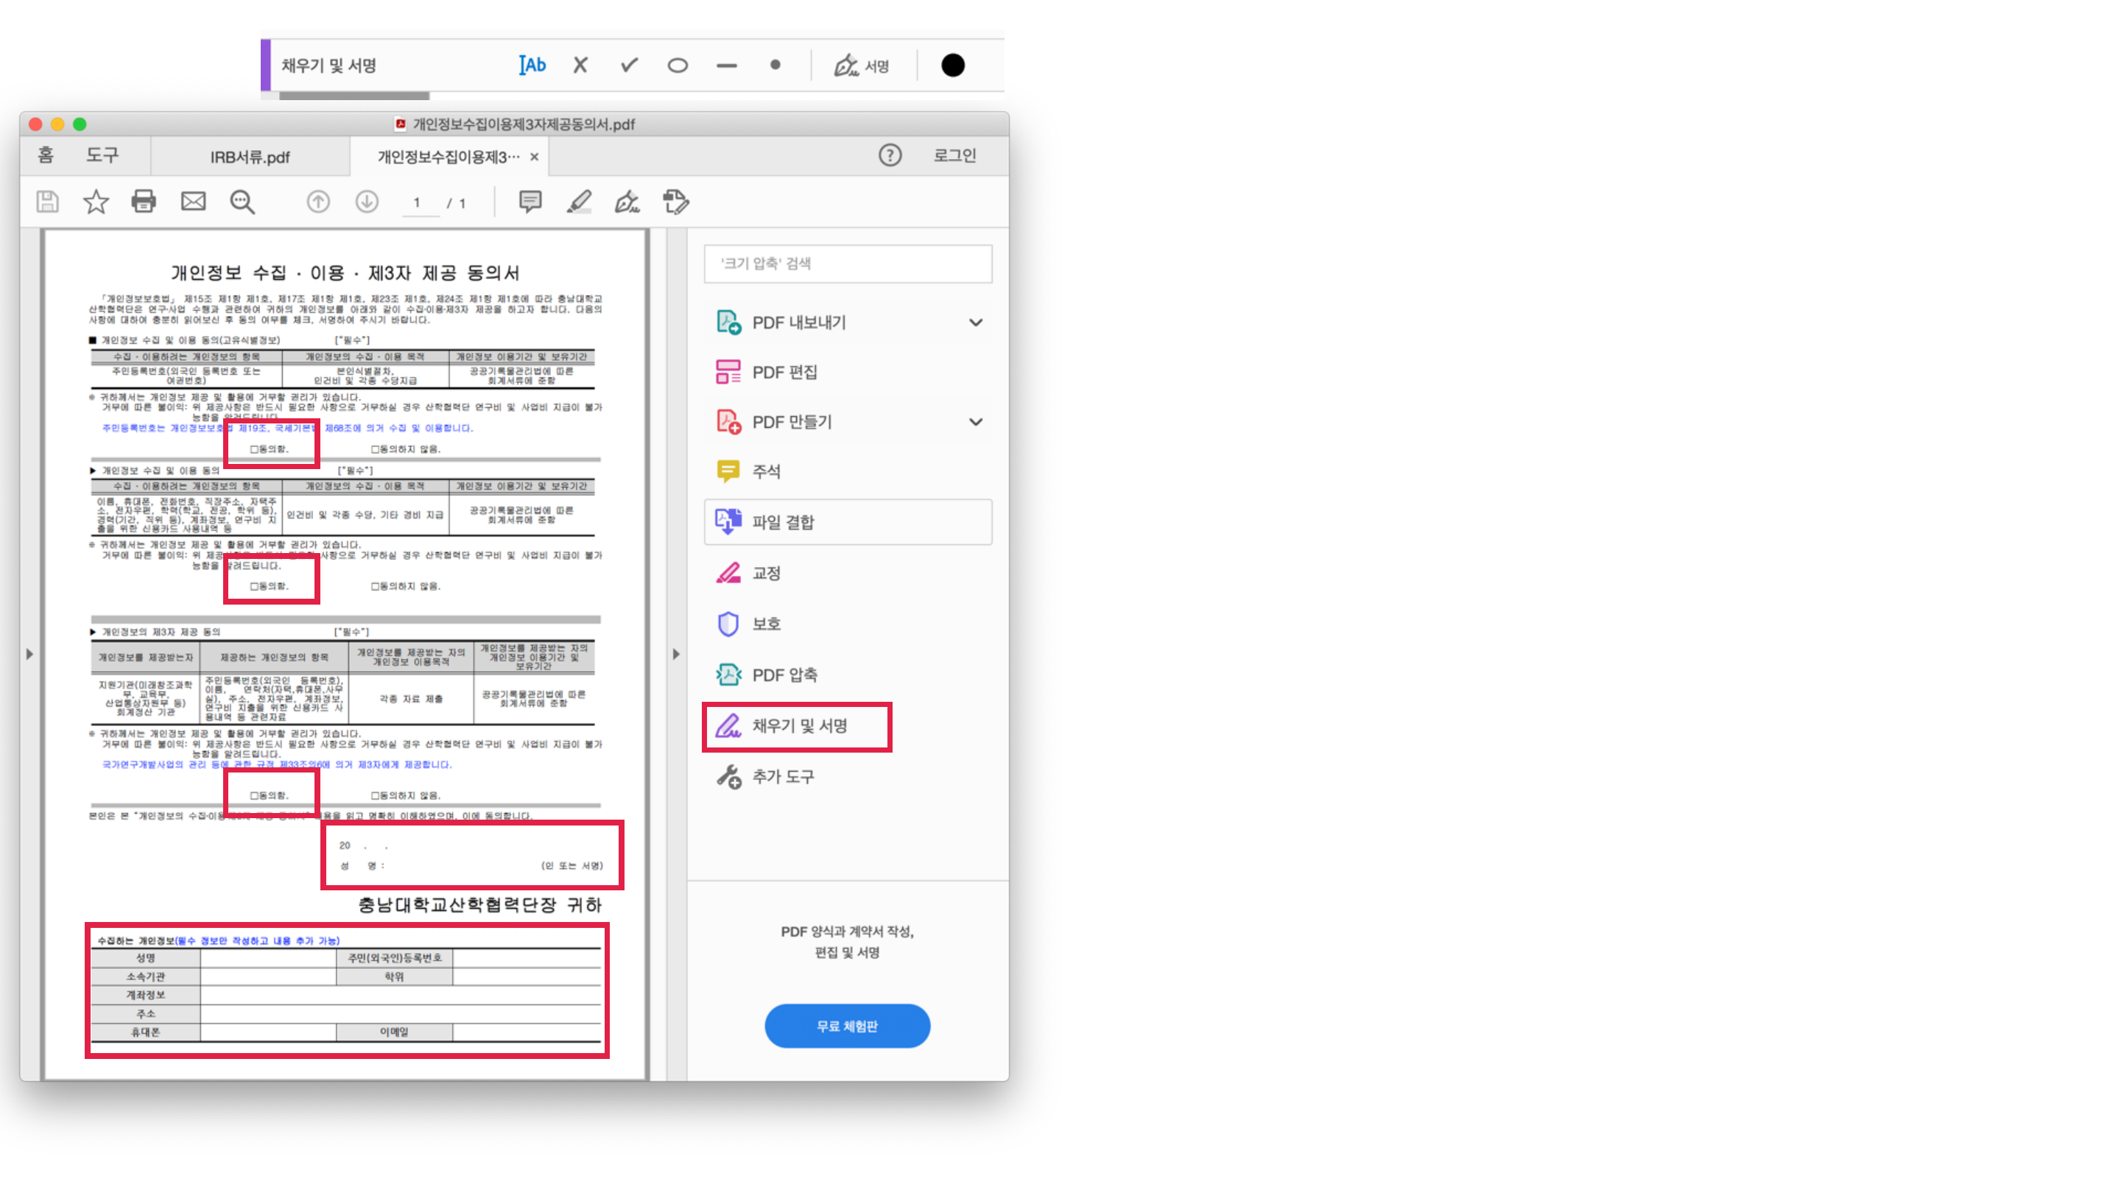This screenshot has height=1193, width=2121.
Task: Open the zoom magnifier search icon
Action: [242, 202]
